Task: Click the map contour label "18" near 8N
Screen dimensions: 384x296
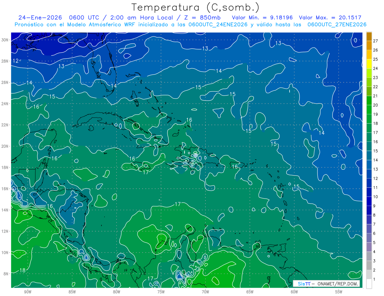Action: (x=22, y=270)
